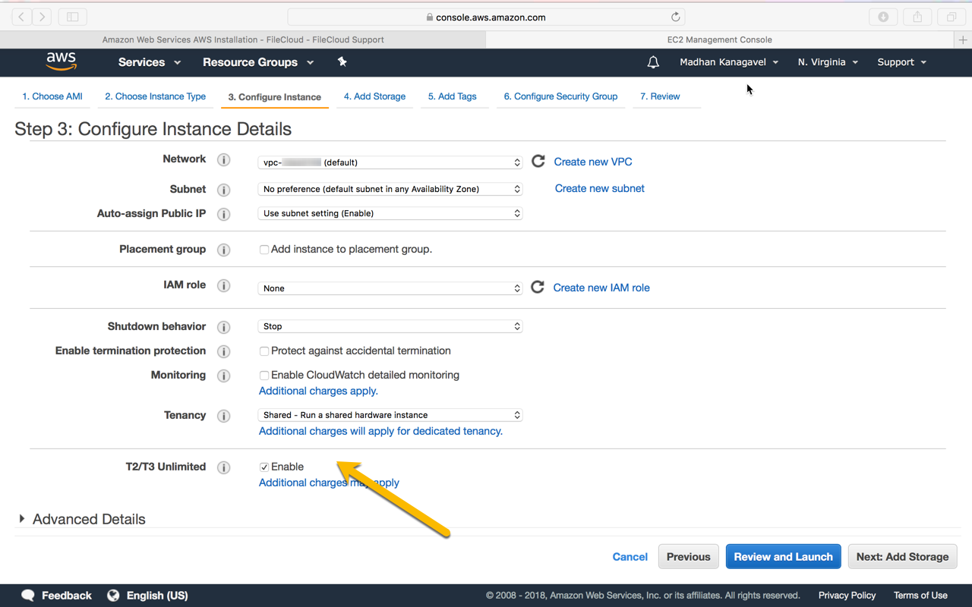Uncheck the T2/T3 Unlimited Enable checkbox
This screenshot has height=607, width=972.
coord(264,467)
